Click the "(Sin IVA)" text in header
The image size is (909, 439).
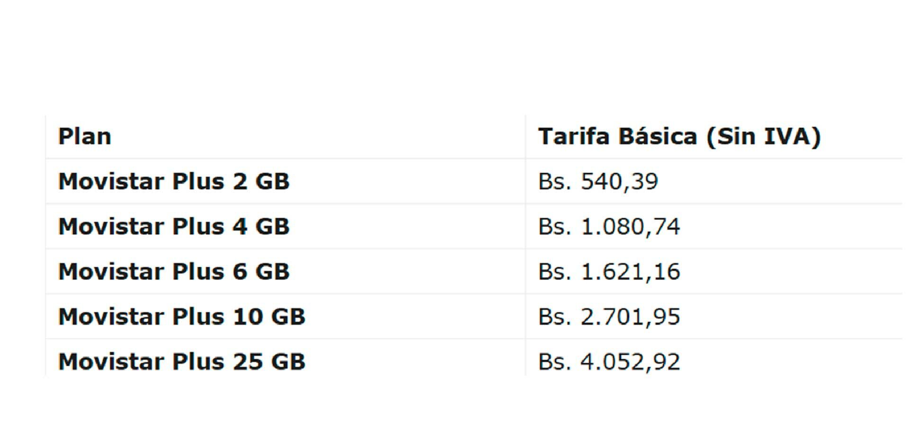(x=763, y=137)
